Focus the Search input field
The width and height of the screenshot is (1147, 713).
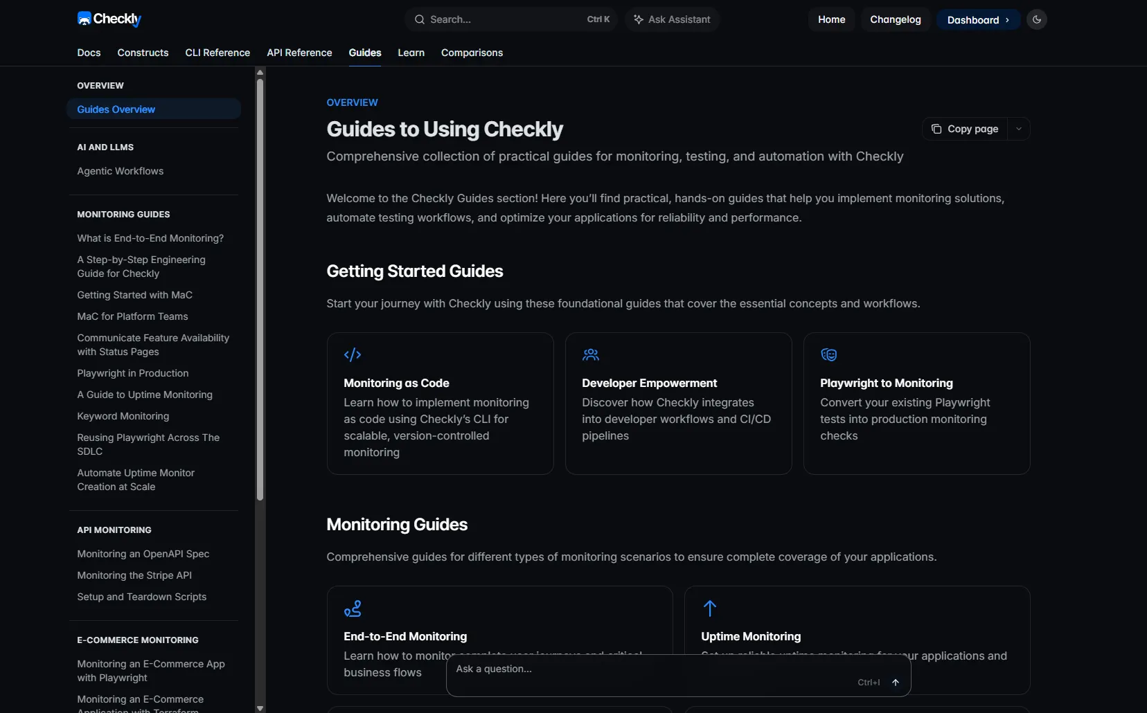[512, 19]
